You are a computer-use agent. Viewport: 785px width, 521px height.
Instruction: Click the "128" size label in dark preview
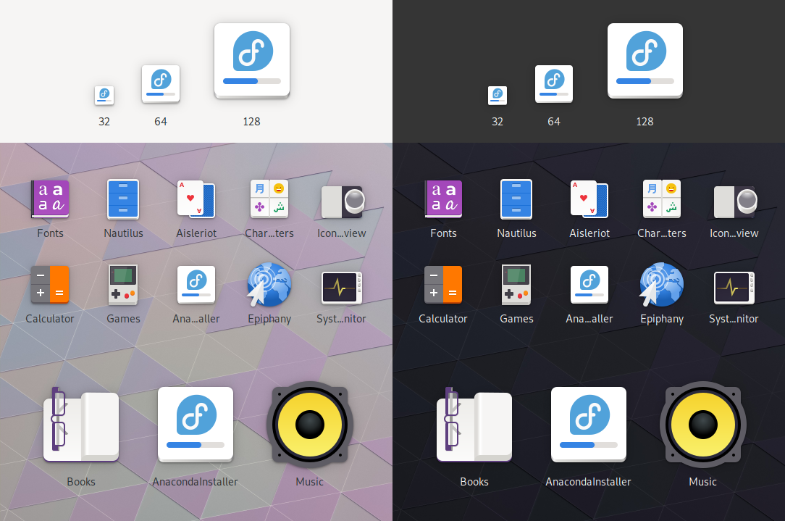point(645,122)
